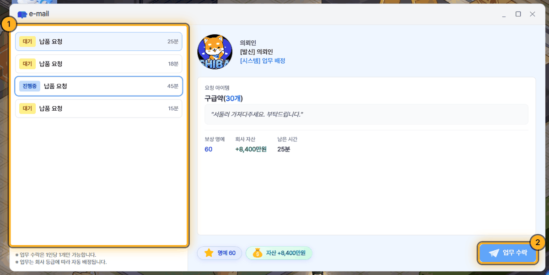The width and height of the screenshot is (549, 275).
Task: Click the 진행중 status tag
Action: point(29,86)
